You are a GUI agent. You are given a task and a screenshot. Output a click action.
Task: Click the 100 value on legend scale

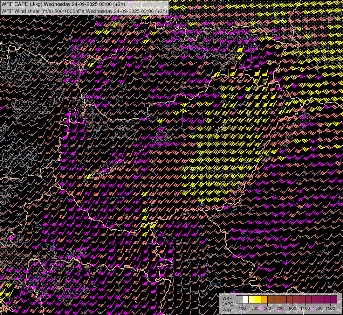(242, 308)
